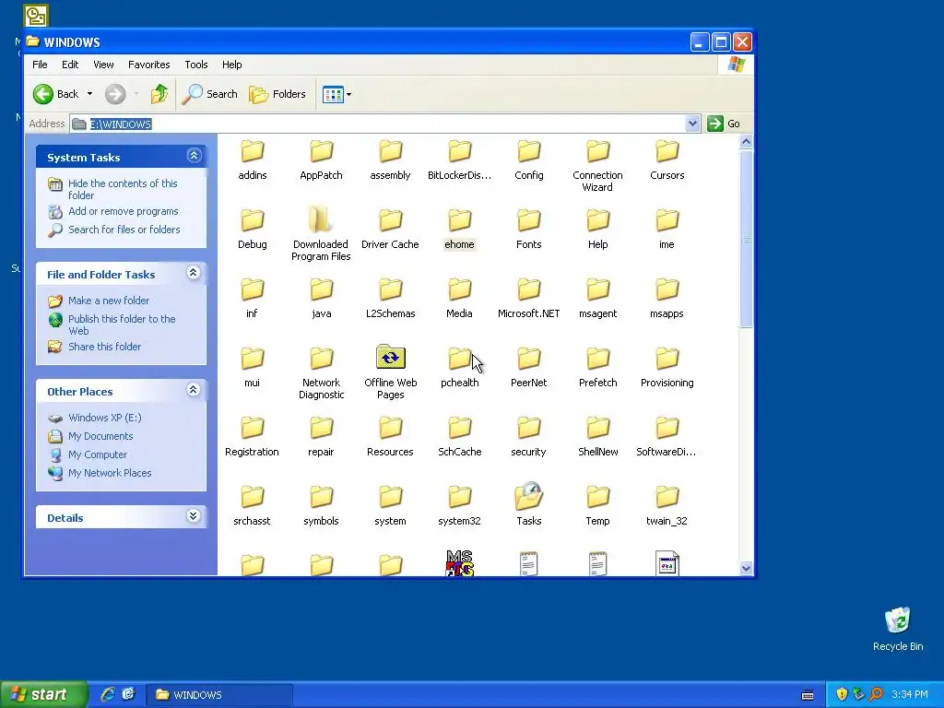
Task: Select the Microsoft.NET folder icon
Action: (x=528, y=289)
